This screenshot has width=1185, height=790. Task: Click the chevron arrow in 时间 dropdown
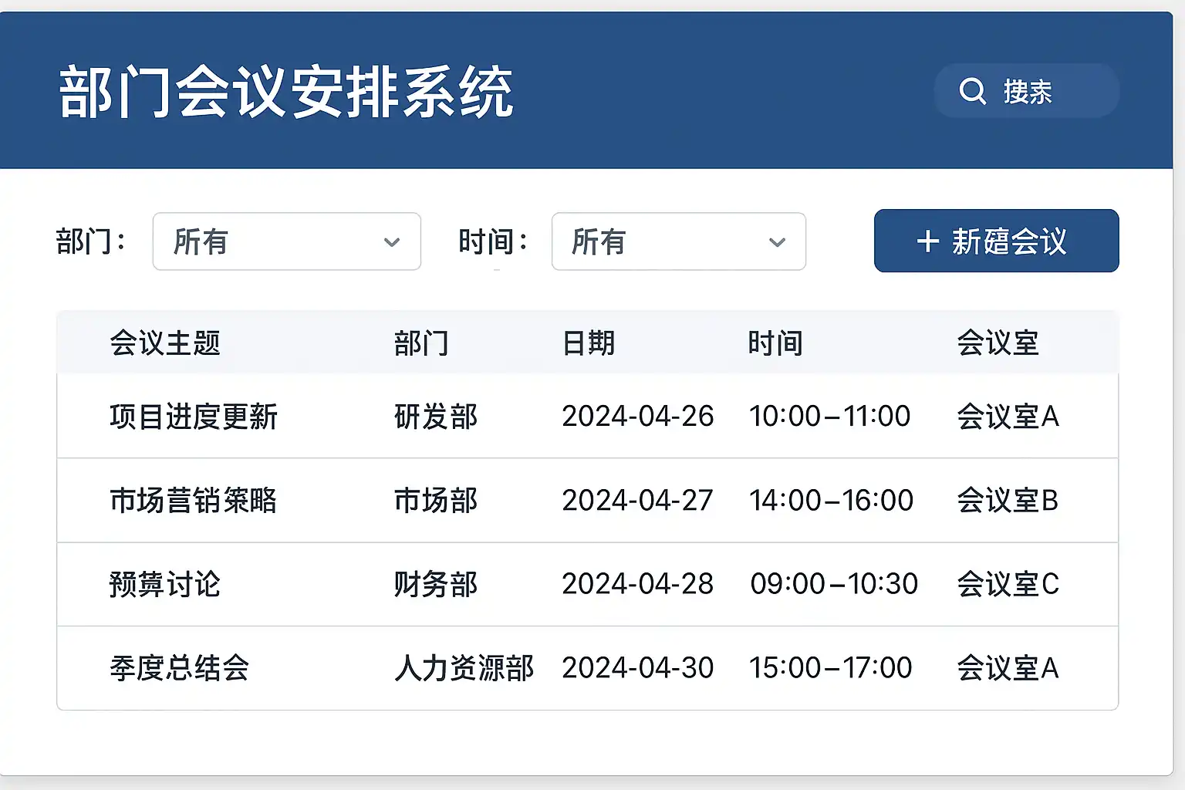(x=777, y=242)
